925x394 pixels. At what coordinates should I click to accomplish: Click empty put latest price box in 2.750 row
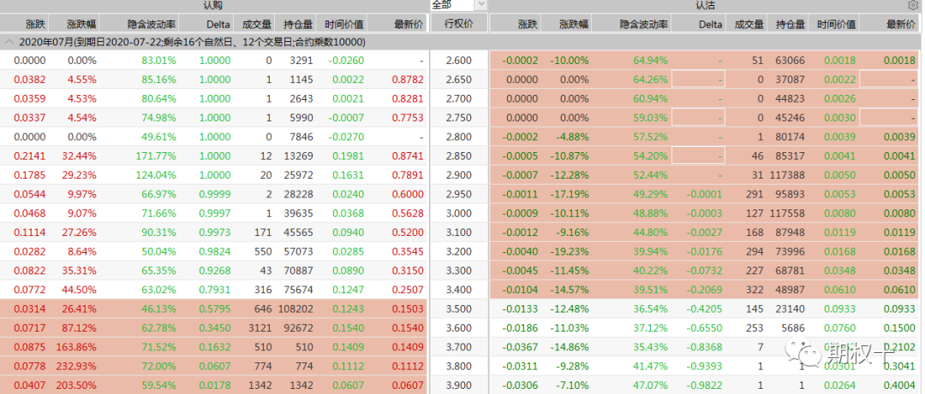[x=889, y=118]
